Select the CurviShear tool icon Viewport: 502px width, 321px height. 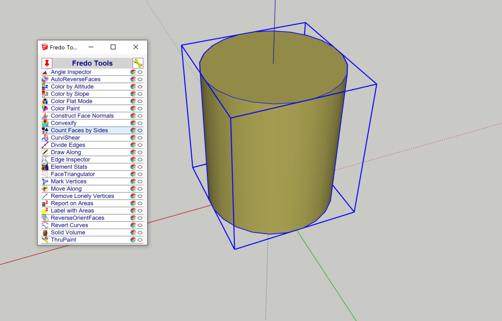point(45,138)
